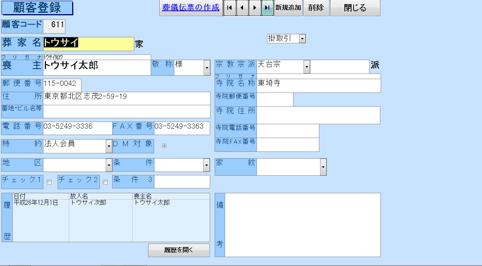Toggle the DM対象 checkbox
The height and width of the screenshot is (266, 482).
pyautogui.click(x=164, y=146)
